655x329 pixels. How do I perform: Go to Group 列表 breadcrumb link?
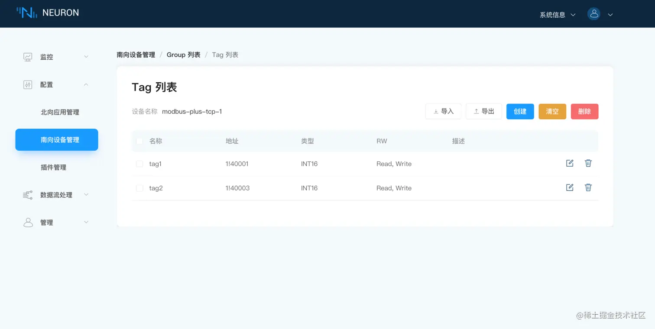(184, 55)
